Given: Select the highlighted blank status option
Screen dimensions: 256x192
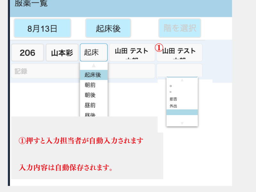Looking at the screenshot, I should pyautogui.click(x=182, y=112).
